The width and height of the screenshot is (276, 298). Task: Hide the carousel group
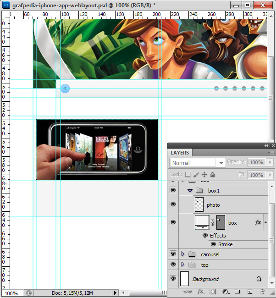(173, 254)
